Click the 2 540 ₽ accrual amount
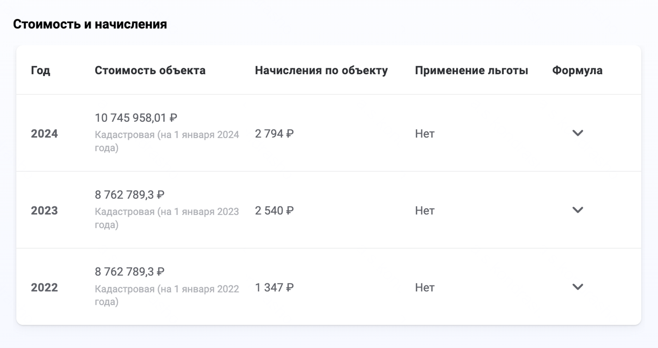Image resolution: width=658 pixels, height=348 pixels. [x=274, y=210]
